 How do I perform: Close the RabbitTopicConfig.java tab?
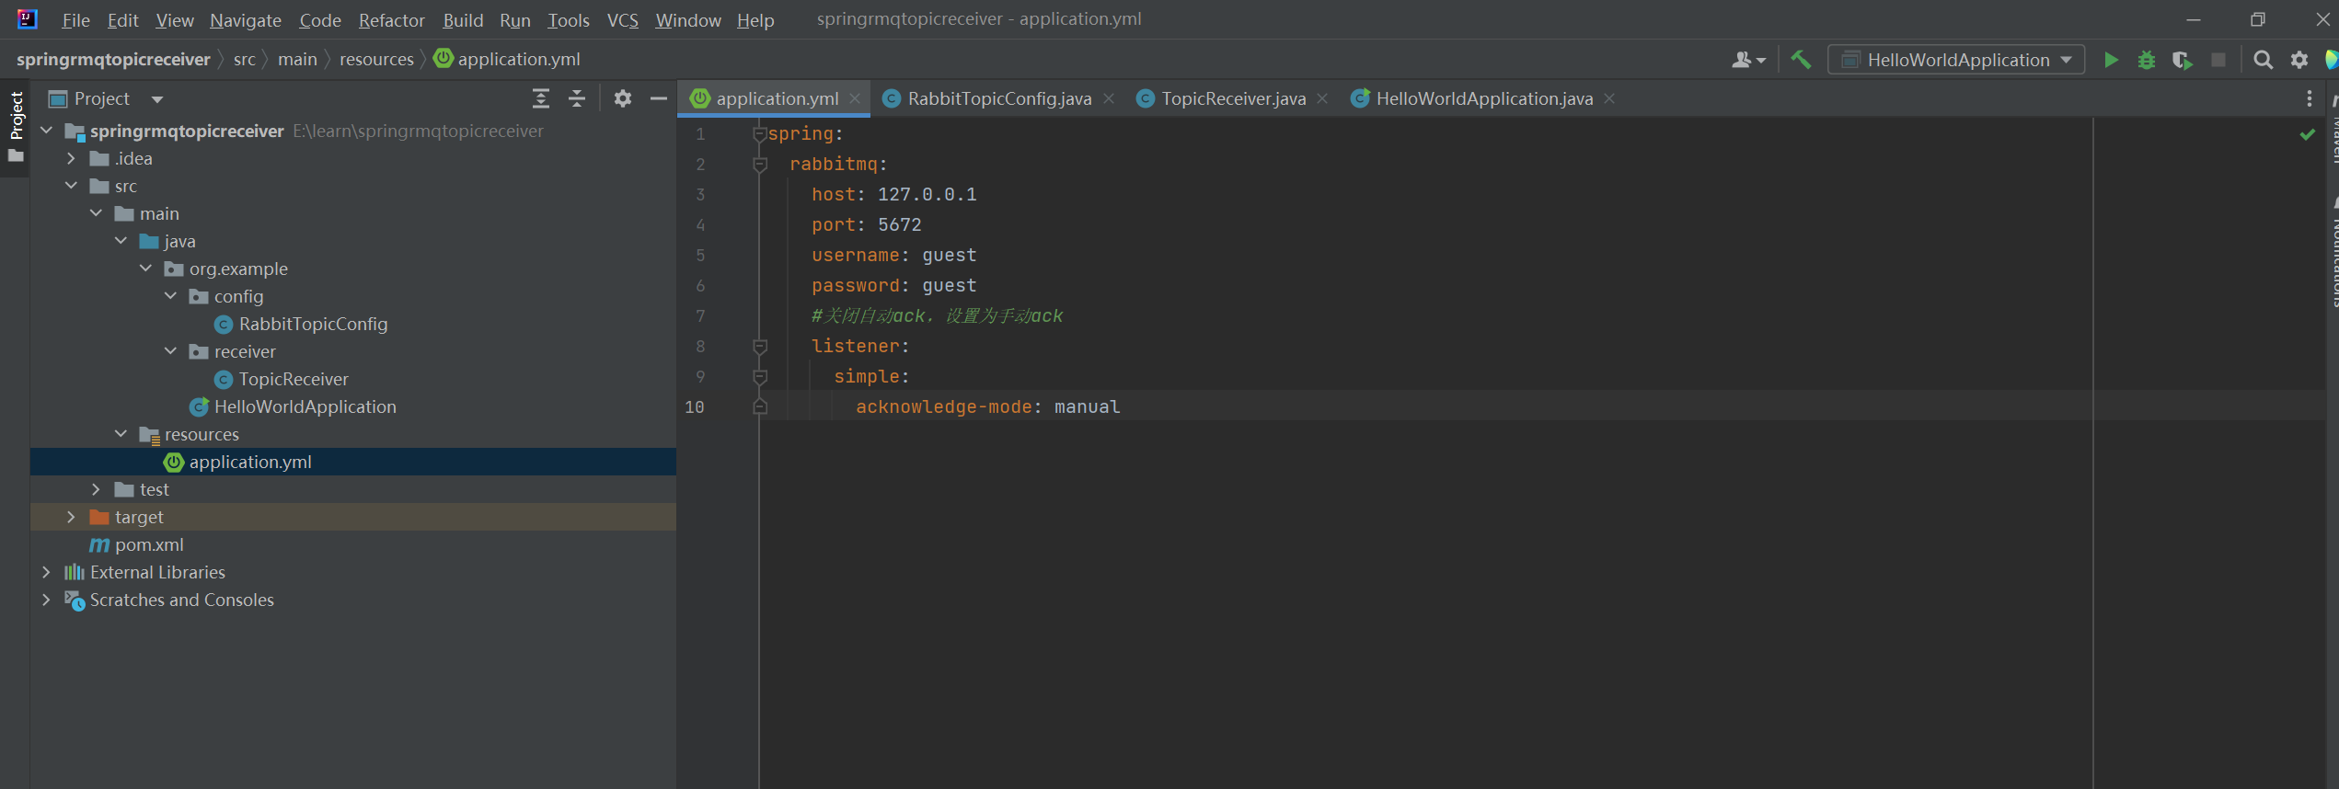(1109, 98)
